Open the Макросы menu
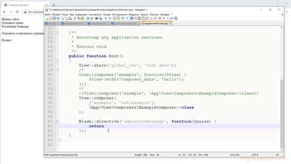Image resolution: width=291 pixels, height=164 pixels. pos(134,15)
